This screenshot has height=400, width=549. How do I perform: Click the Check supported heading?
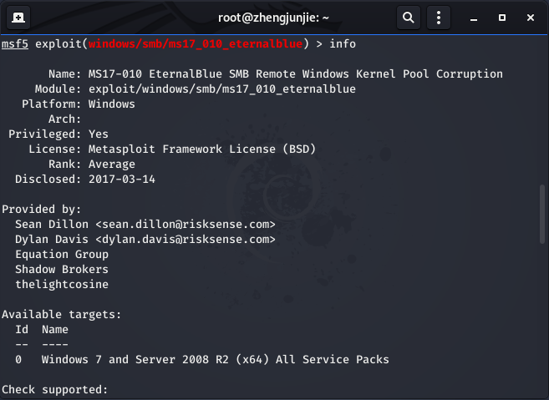coord(54,390)
